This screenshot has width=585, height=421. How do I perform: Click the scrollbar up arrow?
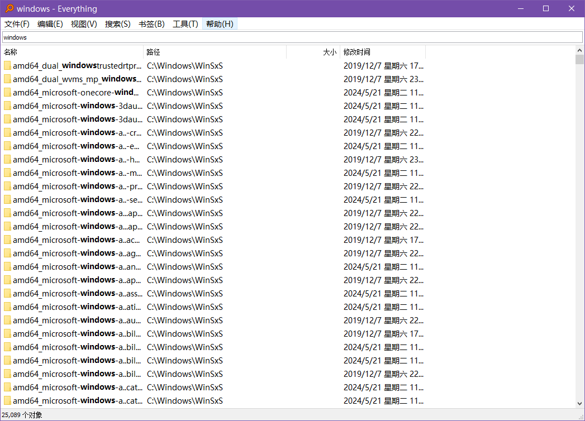pos(579,50)
